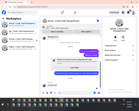Send a thumbs-up like
The height and width of the screenshot is (111, 139).
(99, 93)
